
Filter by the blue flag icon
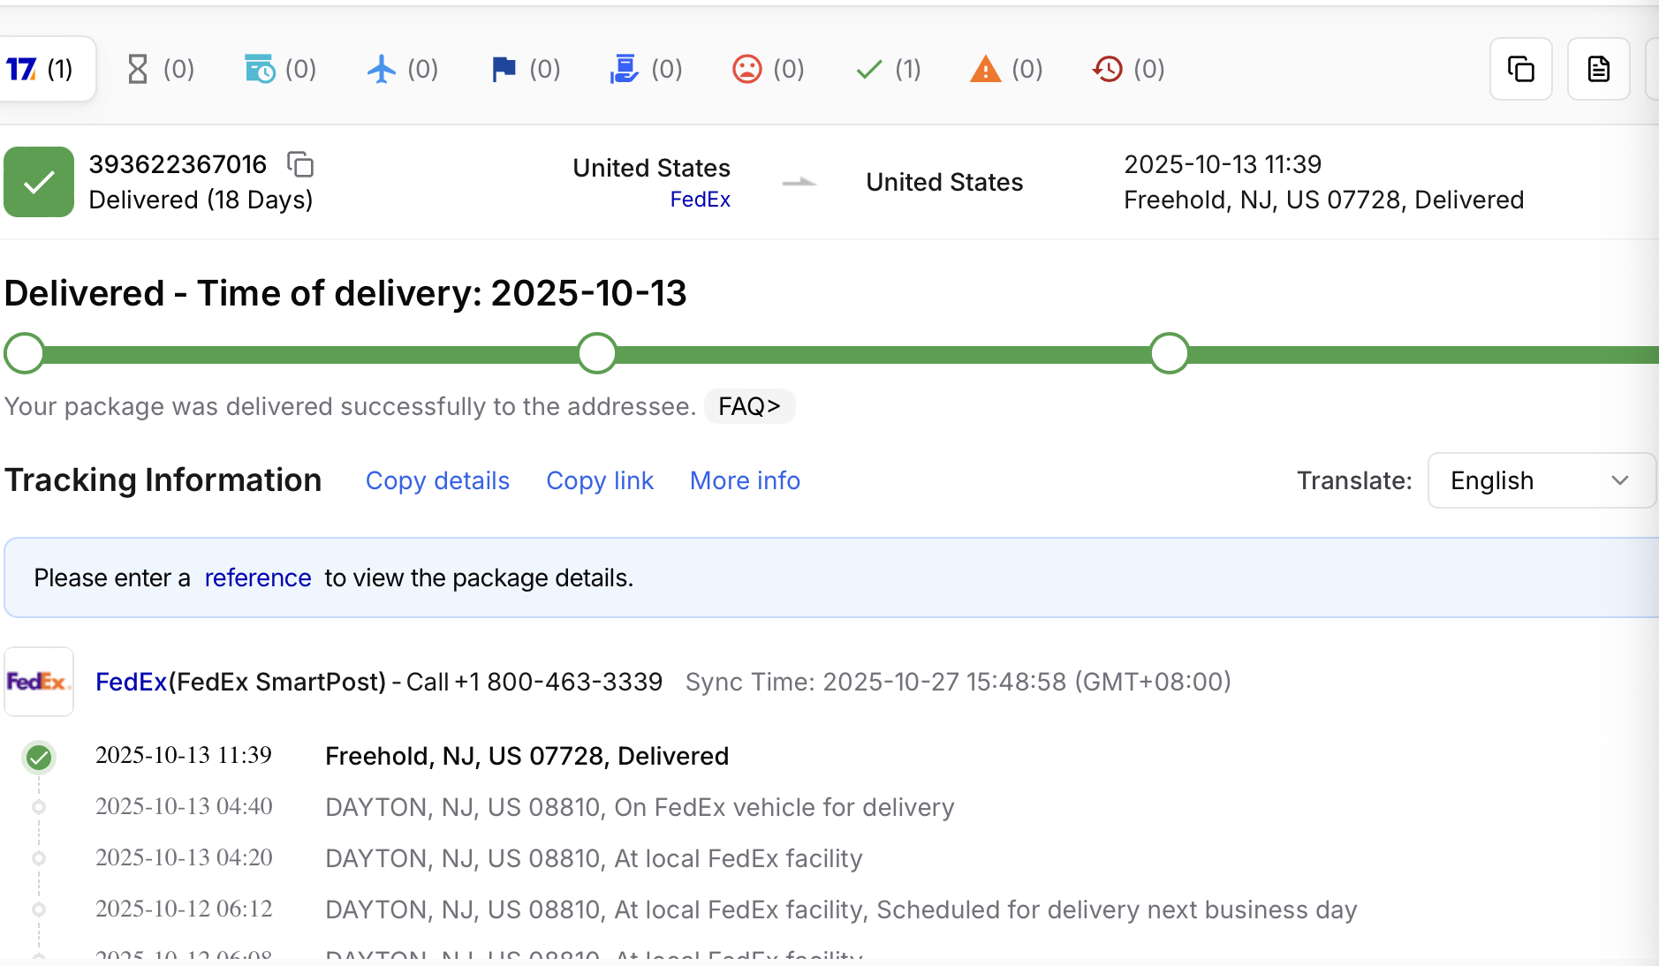[x=525, y=69]
